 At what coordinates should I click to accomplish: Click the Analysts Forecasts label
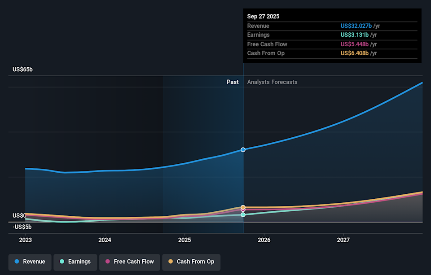272,82
